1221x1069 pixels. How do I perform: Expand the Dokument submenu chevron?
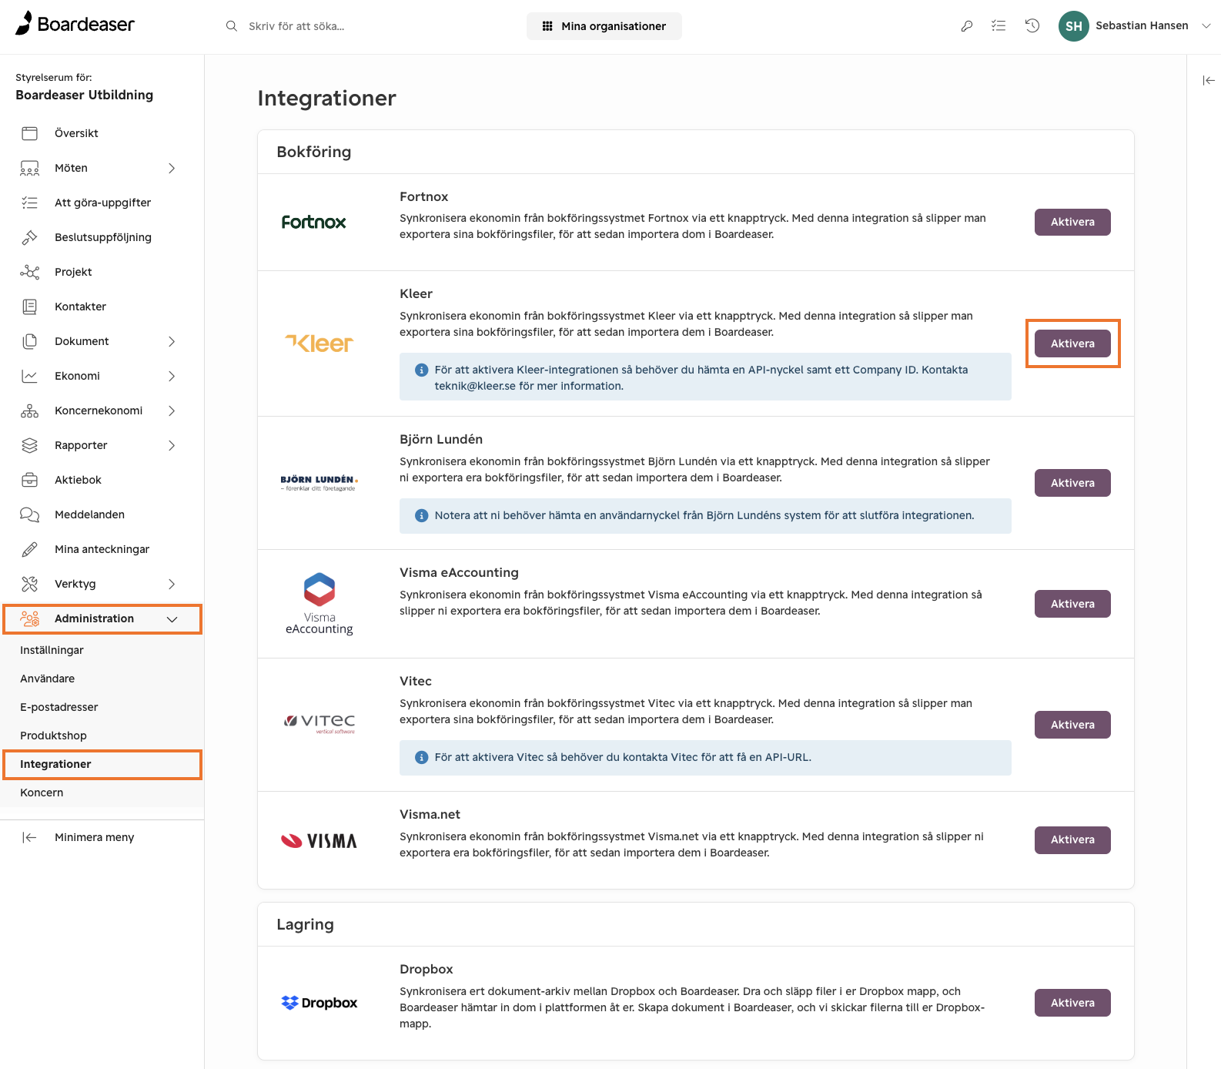(x=172, y=341)
